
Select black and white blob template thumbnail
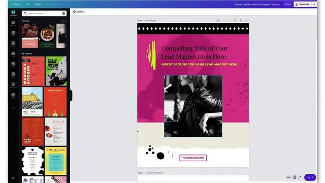point(32,161)
